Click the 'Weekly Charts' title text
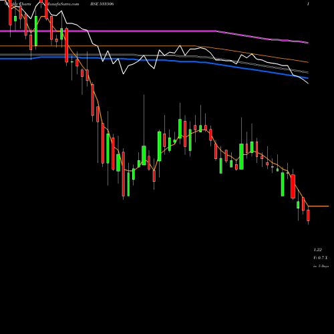The width and height of the screenshot is (334, 334). (19, 4)
